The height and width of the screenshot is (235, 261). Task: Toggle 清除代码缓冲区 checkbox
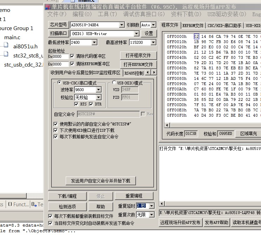[x=72, y=56]
